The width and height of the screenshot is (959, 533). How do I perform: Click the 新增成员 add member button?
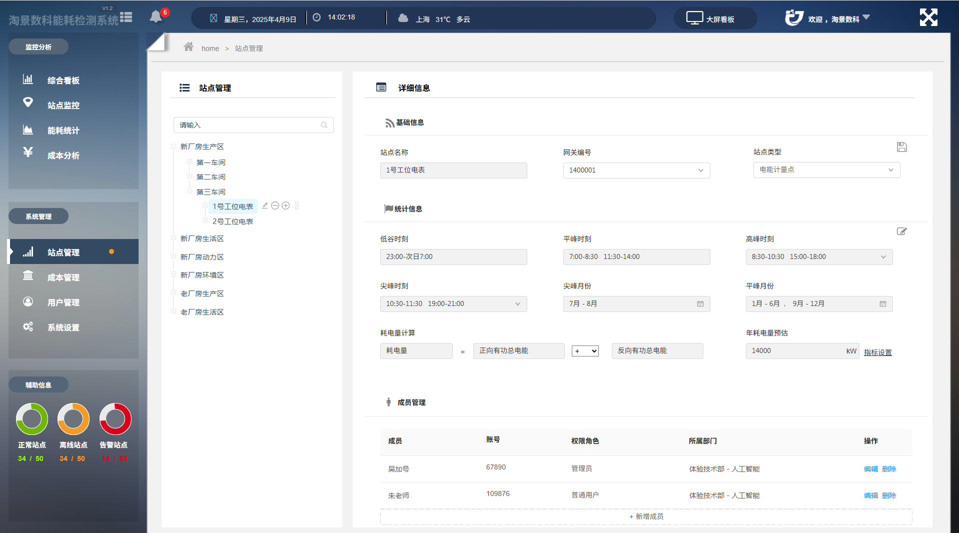[646, 516]
